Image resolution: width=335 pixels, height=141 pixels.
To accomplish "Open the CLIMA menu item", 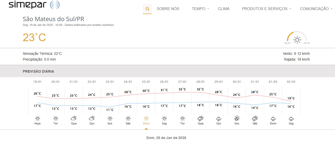I will (x=224, y=9).
